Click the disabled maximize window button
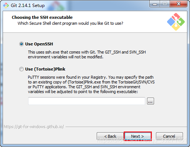 click(165, 4)
